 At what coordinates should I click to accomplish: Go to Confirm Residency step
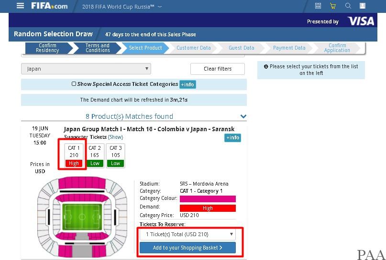[47, 48]
